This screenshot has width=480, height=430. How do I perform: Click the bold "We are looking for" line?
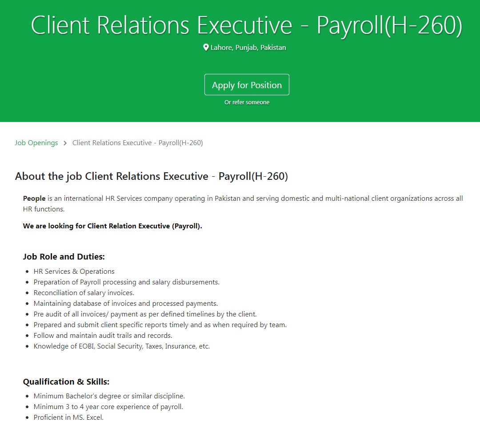click(112, 226)
